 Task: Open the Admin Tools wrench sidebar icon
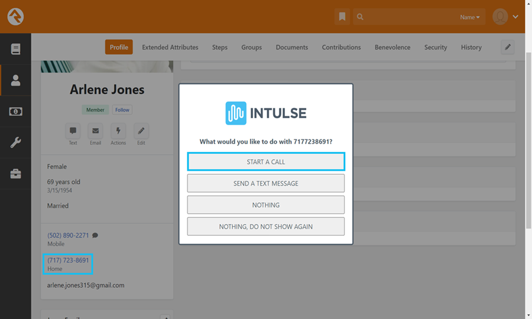pos(15,142)
